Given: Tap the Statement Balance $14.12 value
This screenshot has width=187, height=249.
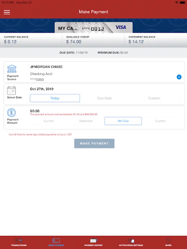Looking at the screenshot, I should 136,42.
